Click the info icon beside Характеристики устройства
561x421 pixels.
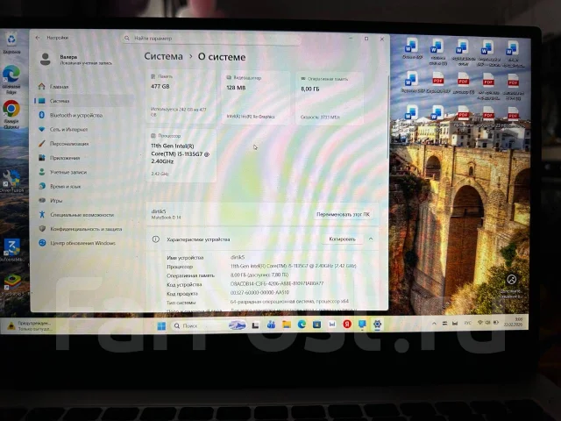coord(156,239)
